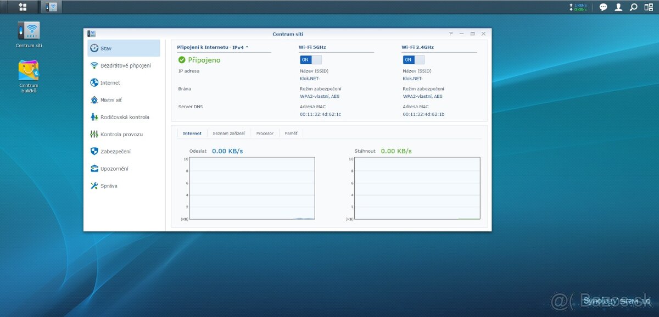Toggle the Wi-Fi 2.4GHz ON switch
The width and height of the screenshot is (659, 317).
click(414, 59)
